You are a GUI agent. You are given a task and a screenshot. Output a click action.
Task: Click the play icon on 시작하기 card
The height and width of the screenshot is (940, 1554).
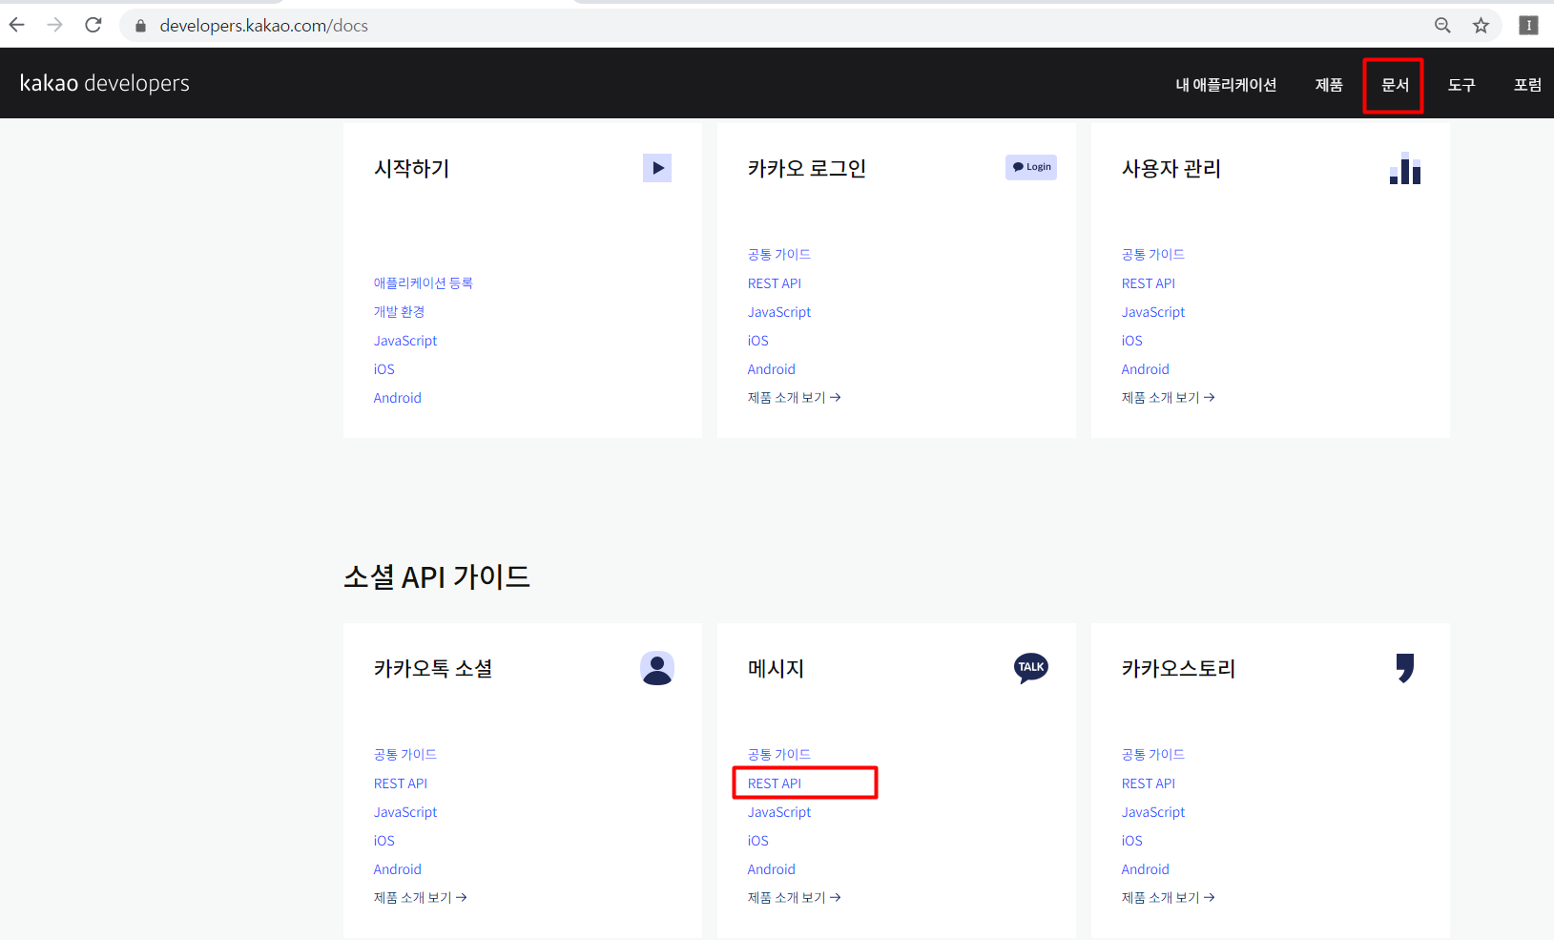pos(657,168)
